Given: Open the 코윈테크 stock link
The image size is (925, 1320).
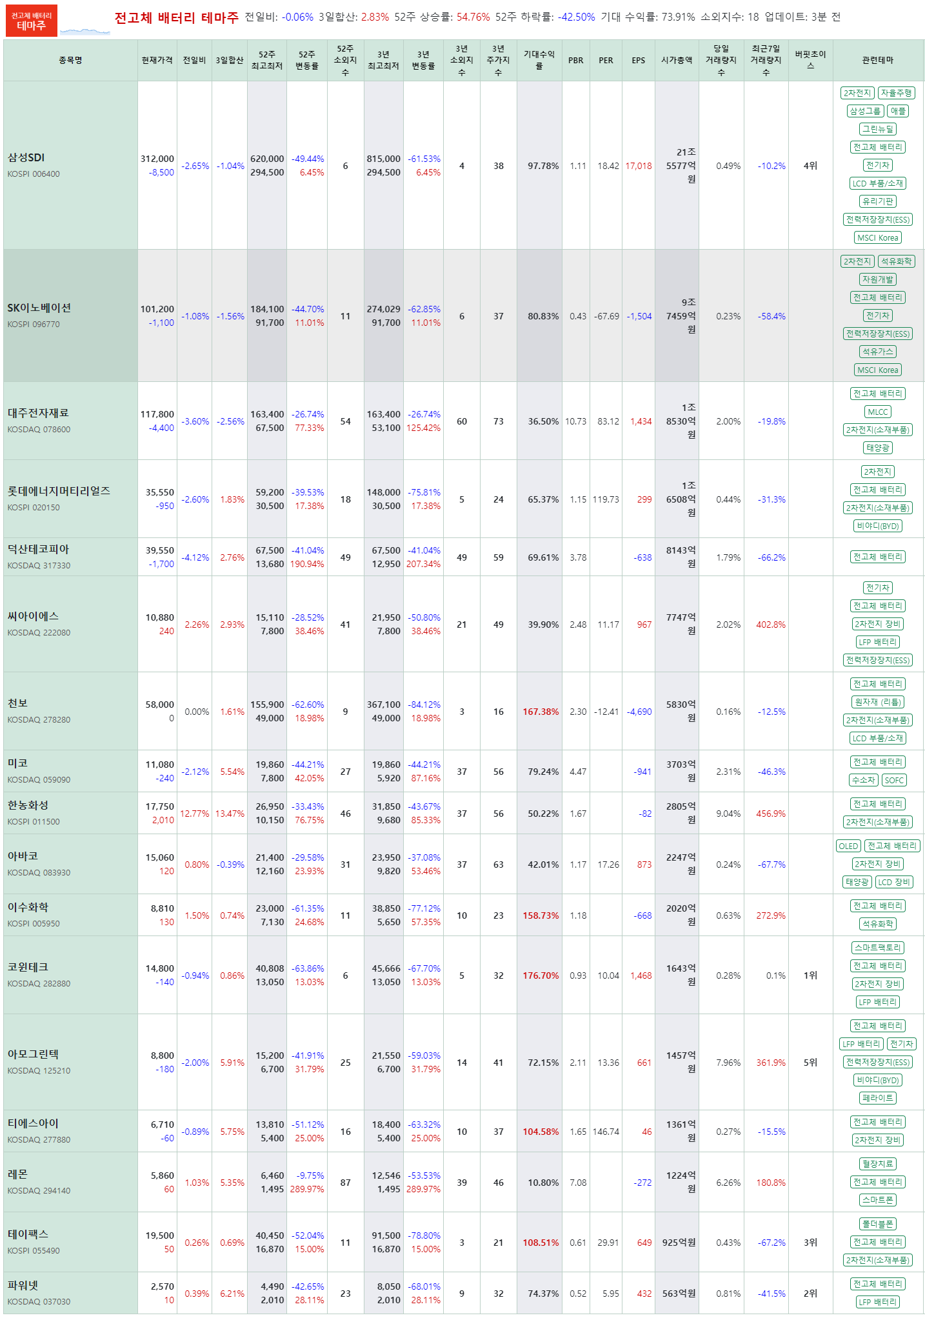Looking at the screenshot, I should click(x=28, y=967).
